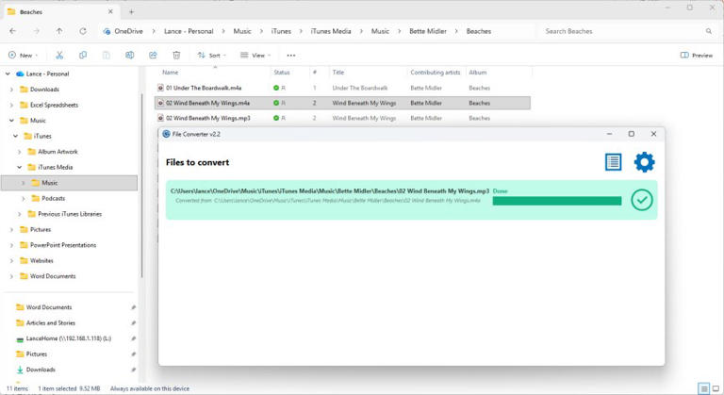Screen dimensions: 724x395
Task: Select 02 Wind Beneath My Wings.mp3 file
Action: click(342, 118)
